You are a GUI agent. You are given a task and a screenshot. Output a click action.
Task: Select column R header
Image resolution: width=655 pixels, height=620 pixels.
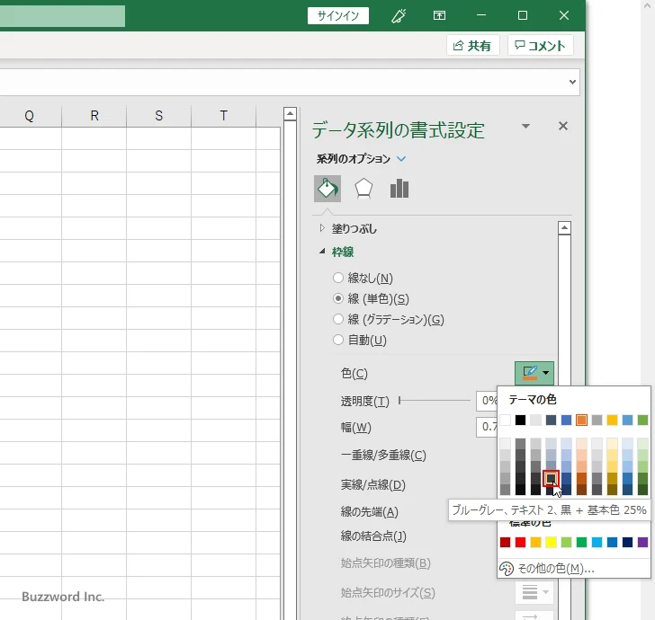click(94, 116)
